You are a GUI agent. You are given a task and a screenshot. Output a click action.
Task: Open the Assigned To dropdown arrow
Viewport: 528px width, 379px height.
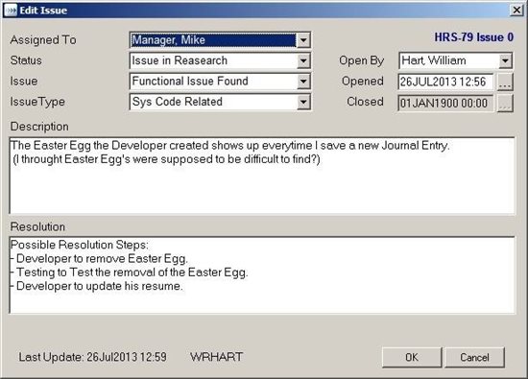click(303, 40)
